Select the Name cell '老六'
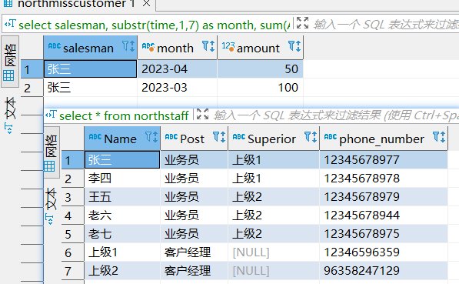The height and width of the screenshot is (284, 459). pos(122,216)
